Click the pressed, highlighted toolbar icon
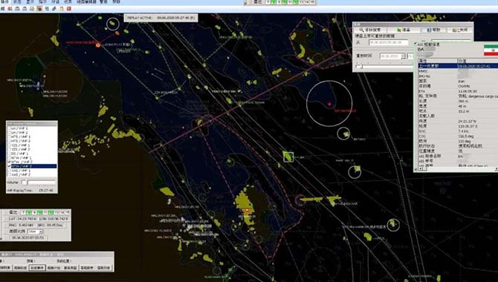Viewport: 498px width, 282px height. click(39, 9)
